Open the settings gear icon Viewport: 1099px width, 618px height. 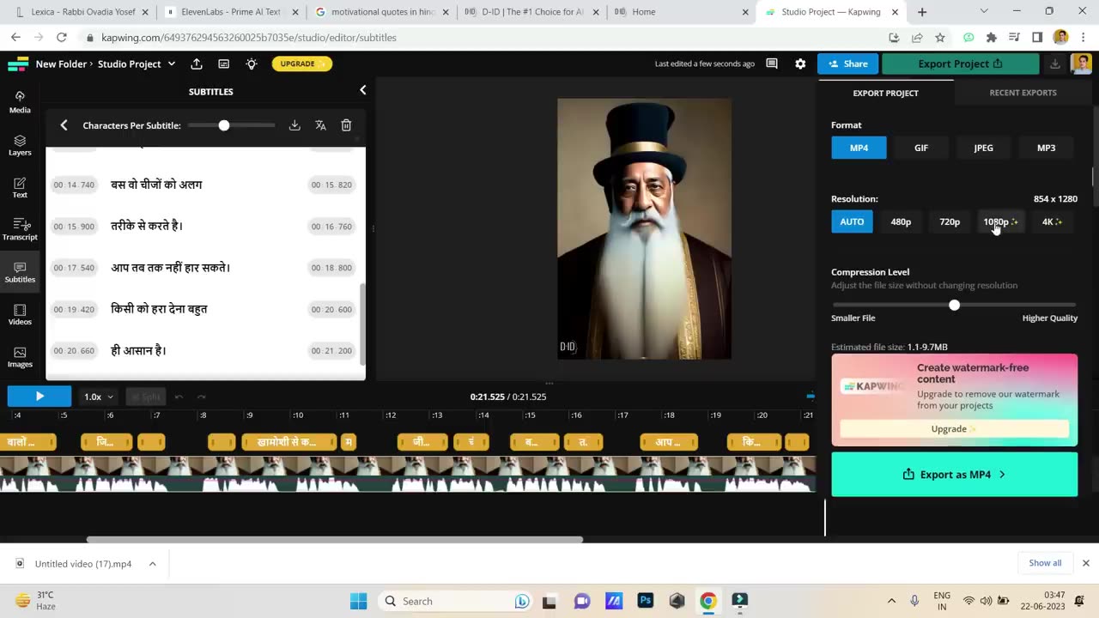click(x=800, y=64)
